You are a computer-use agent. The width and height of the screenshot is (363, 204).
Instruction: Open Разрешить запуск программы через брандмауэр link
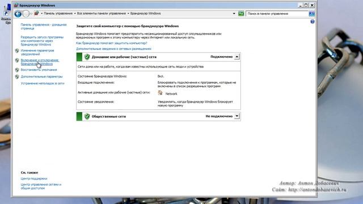pyautogui.click(x=42, y=41)
